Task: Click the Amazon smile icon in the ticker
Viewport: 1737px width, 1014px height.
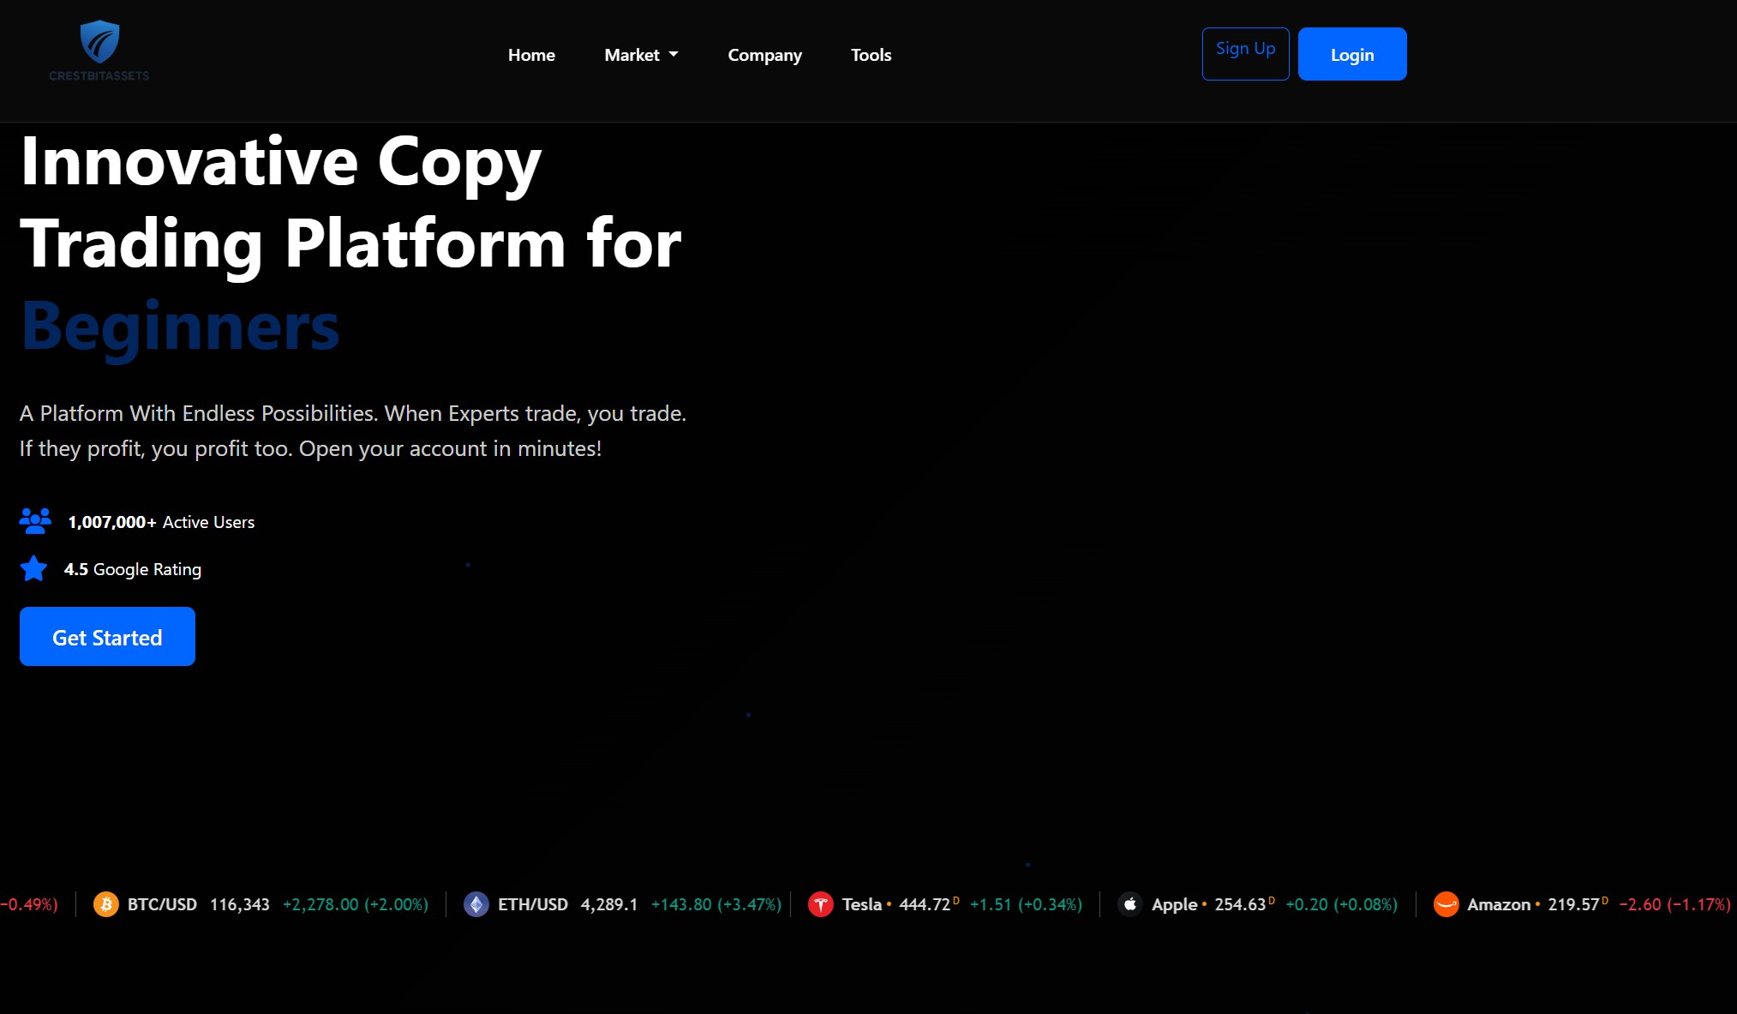Action: [x=1446, y=904]
